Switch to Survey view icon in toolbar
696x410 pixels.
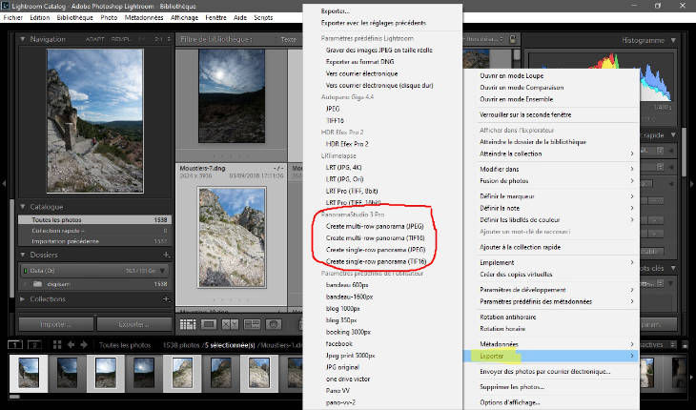pyautogui.click(x=252, y=324)
